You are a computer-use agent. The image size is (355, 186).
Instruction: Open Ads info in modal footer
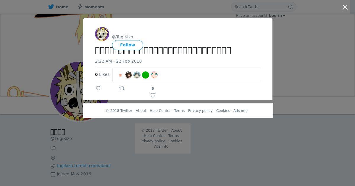241,111
